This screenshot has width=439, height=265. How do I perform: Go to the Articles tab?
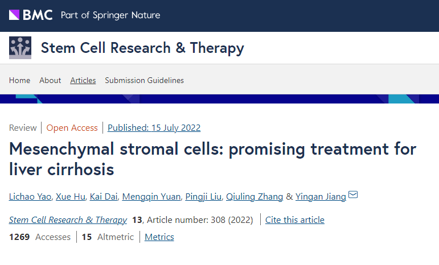point(83,80)
